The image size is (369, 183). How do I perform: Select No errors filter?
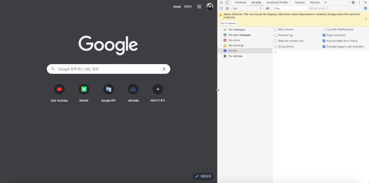click(245, 40)
